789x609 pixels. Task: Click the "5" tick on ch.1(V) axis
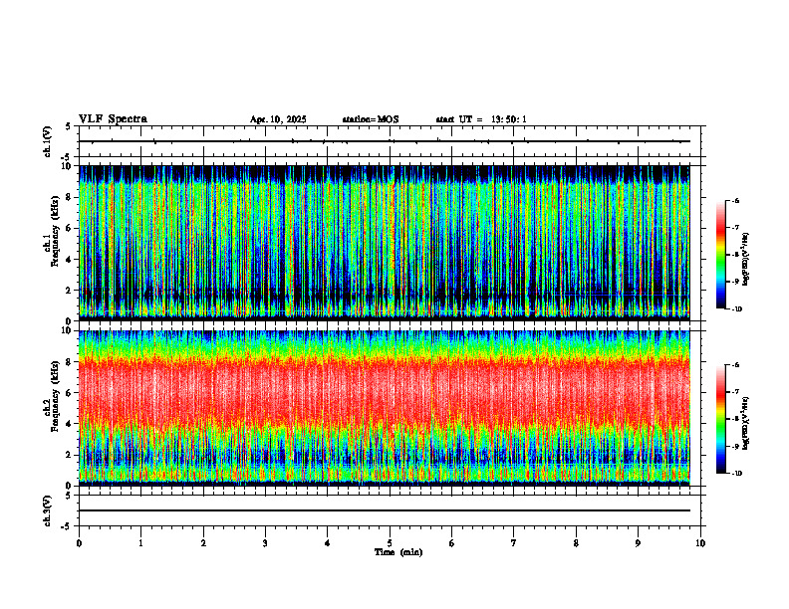69,126
